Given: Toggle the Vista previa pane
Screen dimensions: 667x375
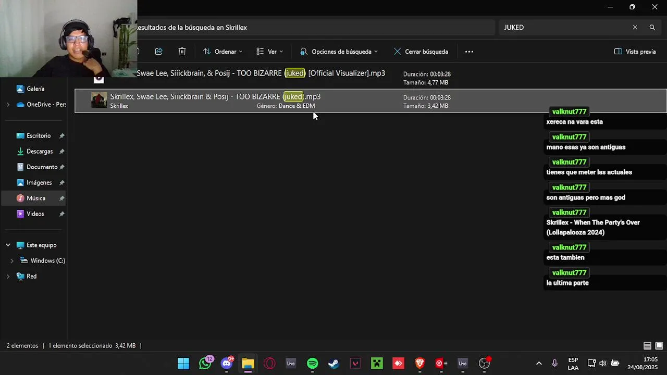Looking at the screenshot, I should click(x=635, y=52).
